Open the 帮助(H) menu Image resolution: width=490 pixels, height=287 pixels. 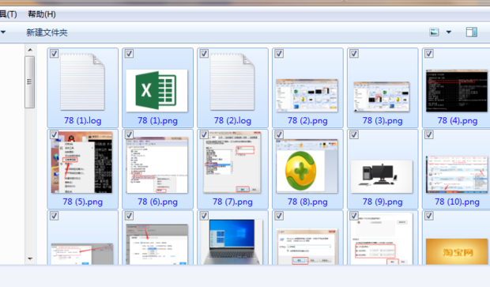42,14
